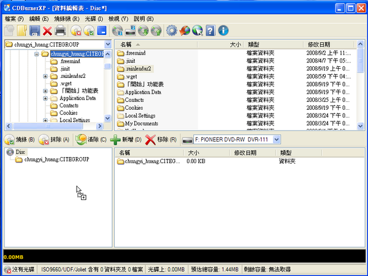Image resolution: width=368 pixels, height=276 pixels.
Task: Click the 大小 column header in compilation list
Action: pyautogui.click(x=207, y=153)
